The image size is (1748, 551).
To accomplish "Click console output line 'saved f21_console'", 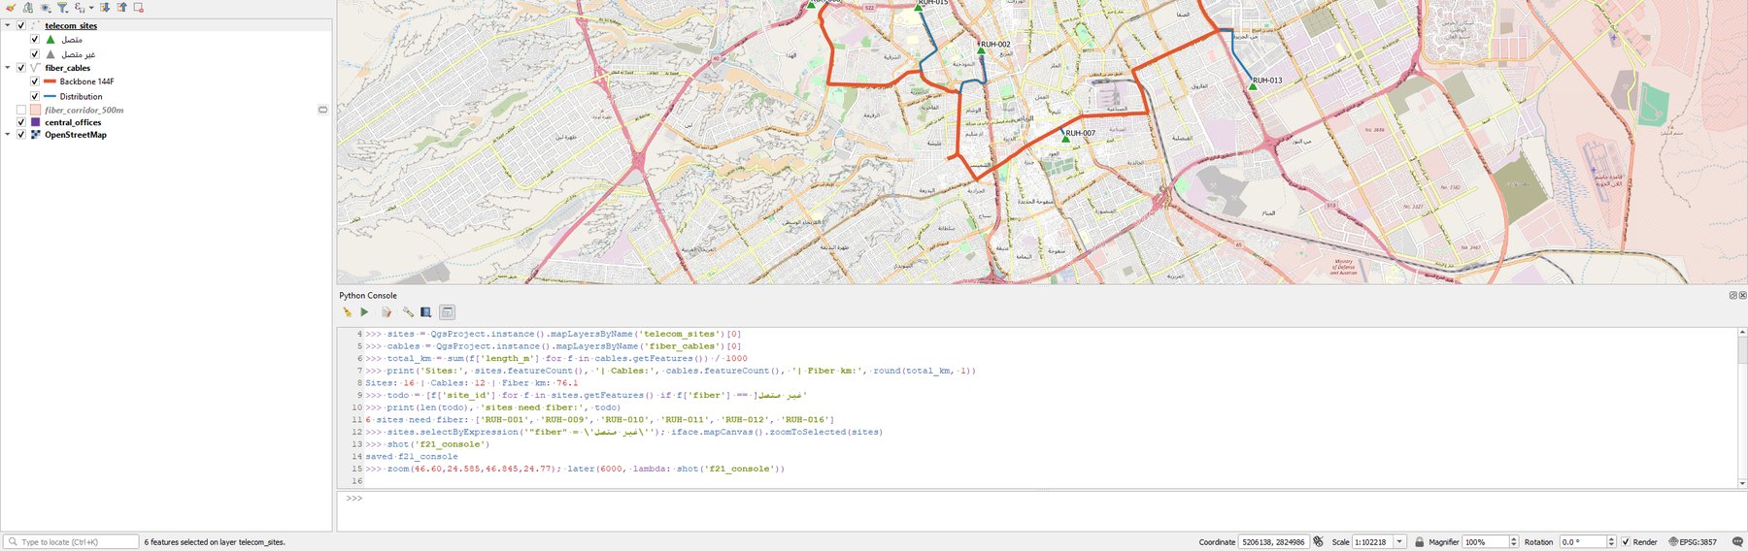I will 412,457.
